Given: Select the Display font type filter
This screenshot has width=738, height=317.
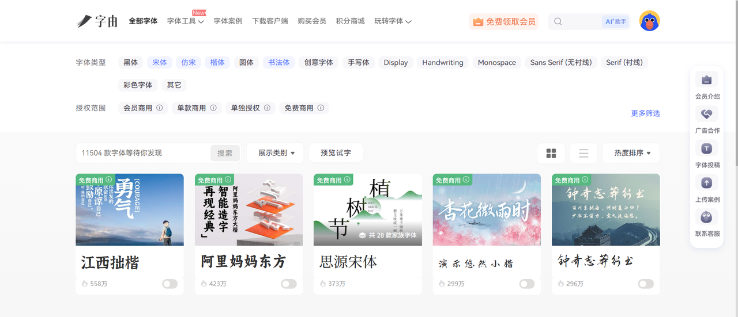Looking at the screenshot, I should (x=396, y=62).
